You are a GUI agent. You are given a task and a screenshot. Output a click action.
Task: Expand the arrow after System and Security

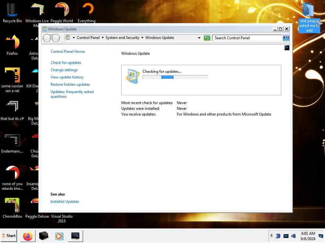(x=142, y=38)
